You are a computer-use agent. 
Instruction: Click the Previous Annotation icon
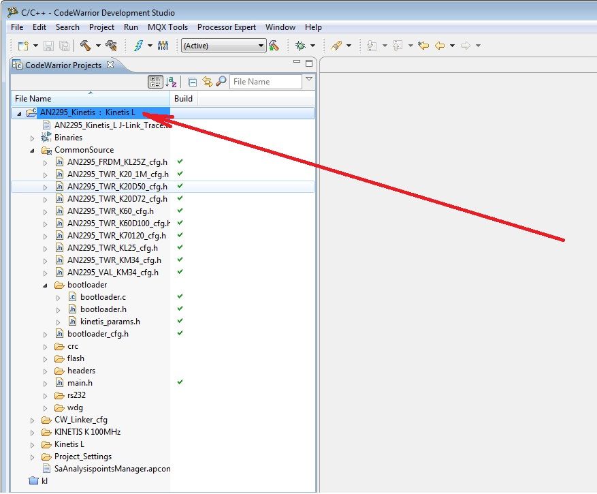click(398, 46)
